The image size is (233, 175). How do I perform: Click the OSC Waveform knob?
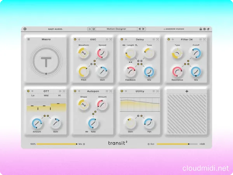coord(83,53)
